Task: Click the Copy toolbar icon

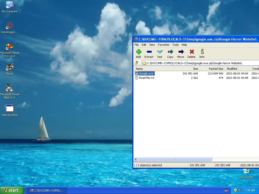Action: (170, 52)
